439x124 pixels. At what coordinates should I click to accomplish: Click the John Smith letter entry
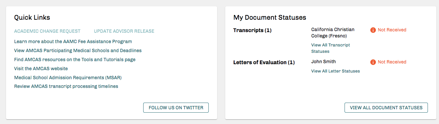323,61
